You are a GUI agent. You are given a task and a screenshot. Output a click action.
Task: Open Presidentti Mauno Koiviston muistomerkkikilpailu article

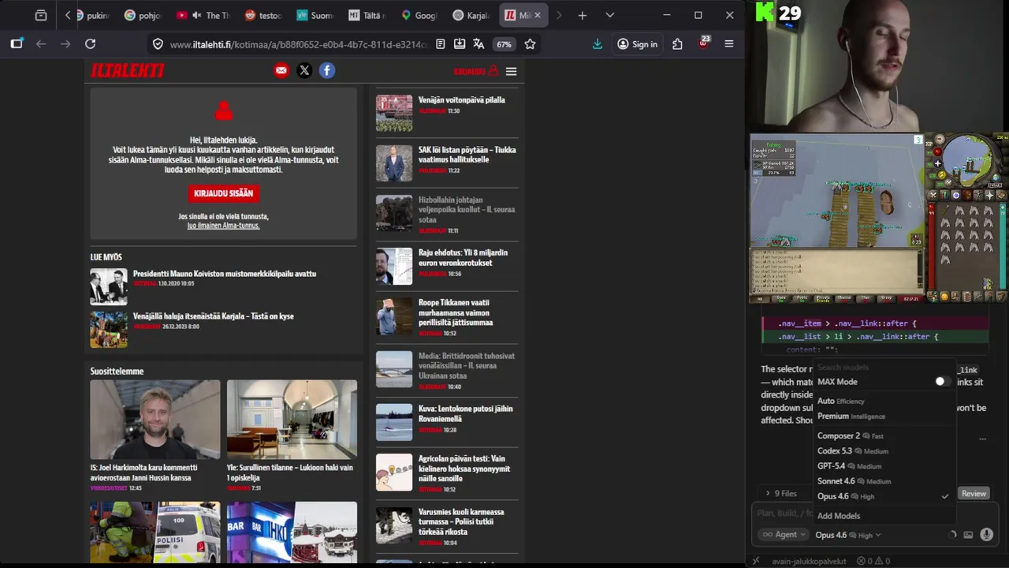click(225, 274)
